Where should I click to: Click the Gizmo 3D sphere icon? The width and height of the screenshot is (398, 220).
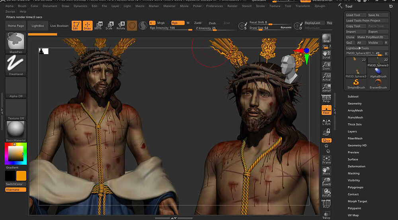132,25
